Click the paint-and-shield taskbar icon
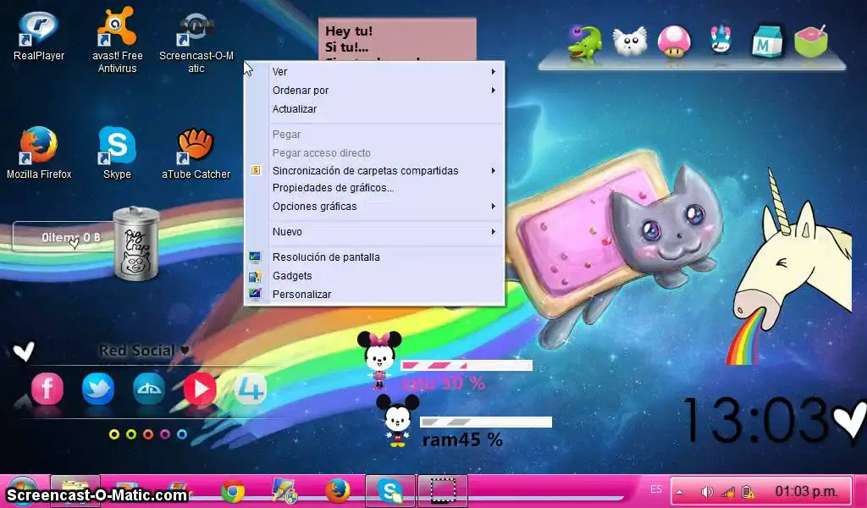This screenshot has height=508, width=867. tap(285, 491)
